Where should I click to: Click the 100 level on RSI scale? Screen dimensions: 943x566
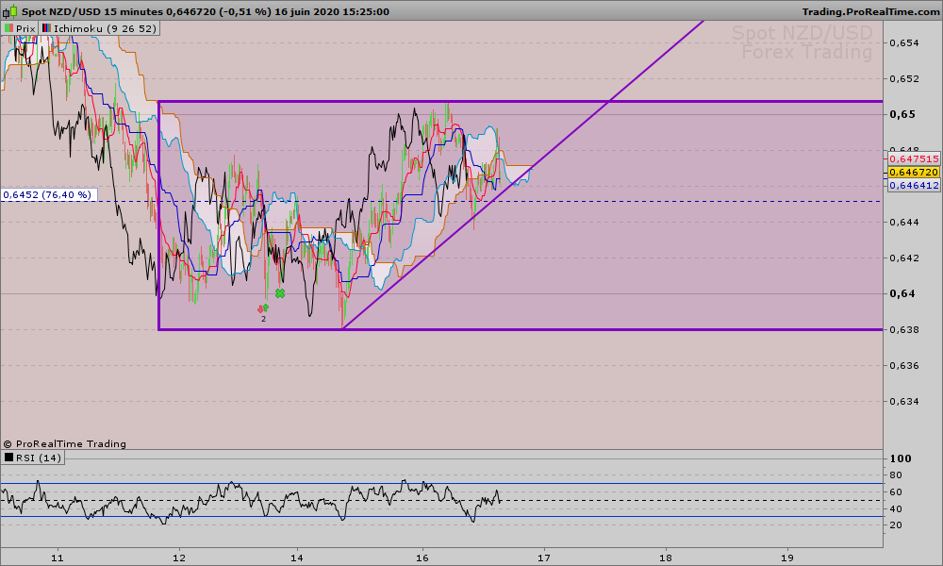[903, 458]
